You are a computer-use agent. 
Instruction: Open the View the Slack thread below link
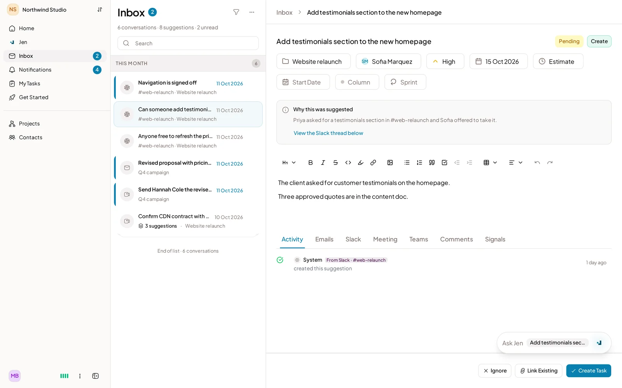pos(328,133)
